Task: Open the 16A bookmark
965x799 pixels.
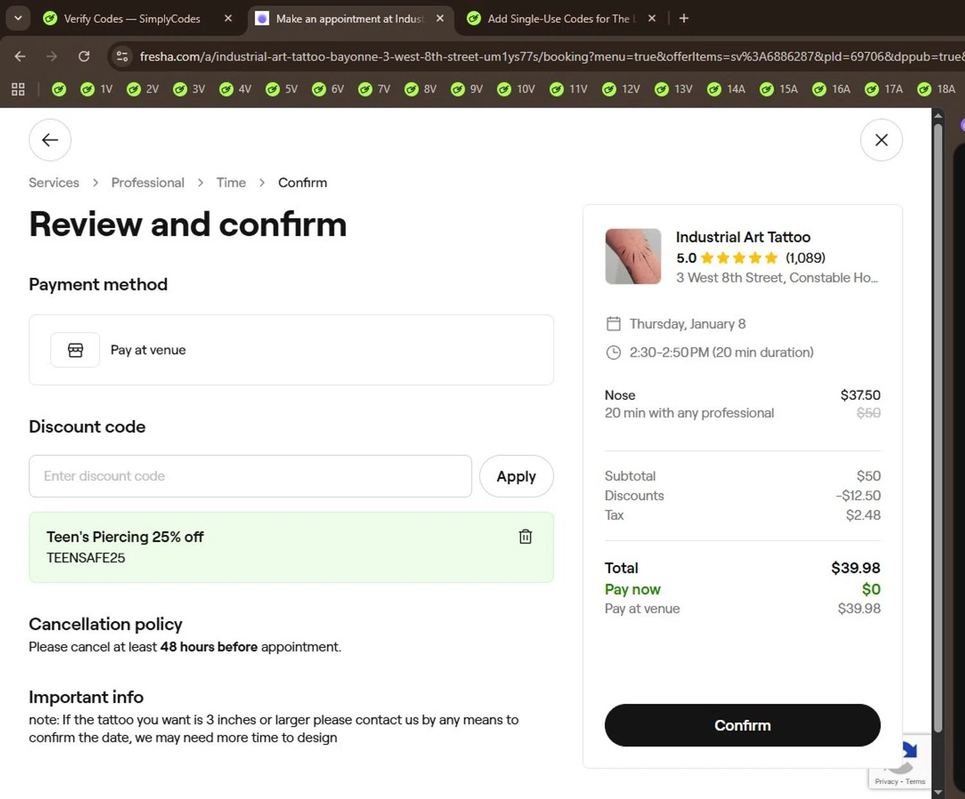Action: click(x=831, y=89)
